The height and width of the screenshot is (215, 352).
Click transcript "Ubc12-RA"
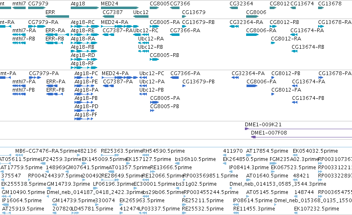(x=151, y=39)
